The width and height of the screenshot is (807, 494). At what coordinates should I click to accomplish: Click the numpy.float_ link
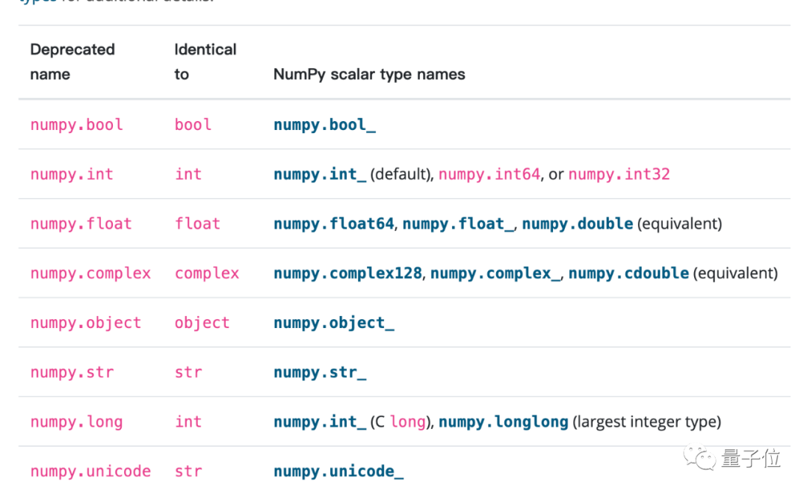458,223
